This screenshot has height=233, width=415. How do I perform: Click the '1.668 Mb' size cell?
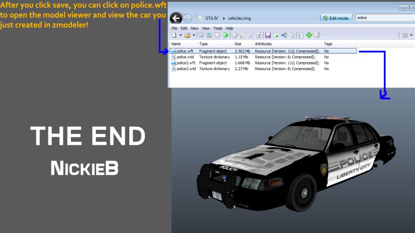(242, 63)
